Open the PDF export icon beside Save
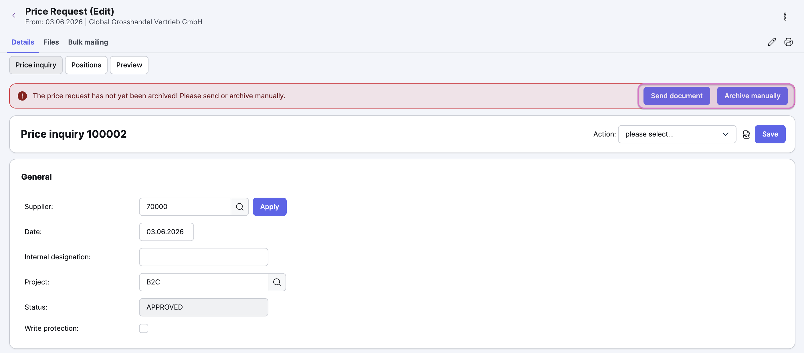This screenshot has height=353, width=804. point(746,134)
